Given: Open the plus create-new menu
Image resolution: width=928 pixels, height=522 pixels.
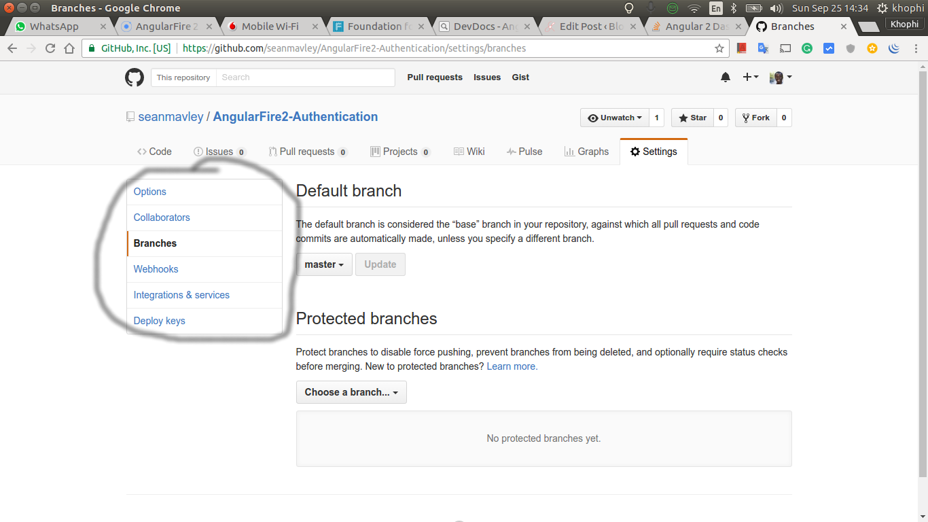Looking at the screenshot, I should 750,77.
